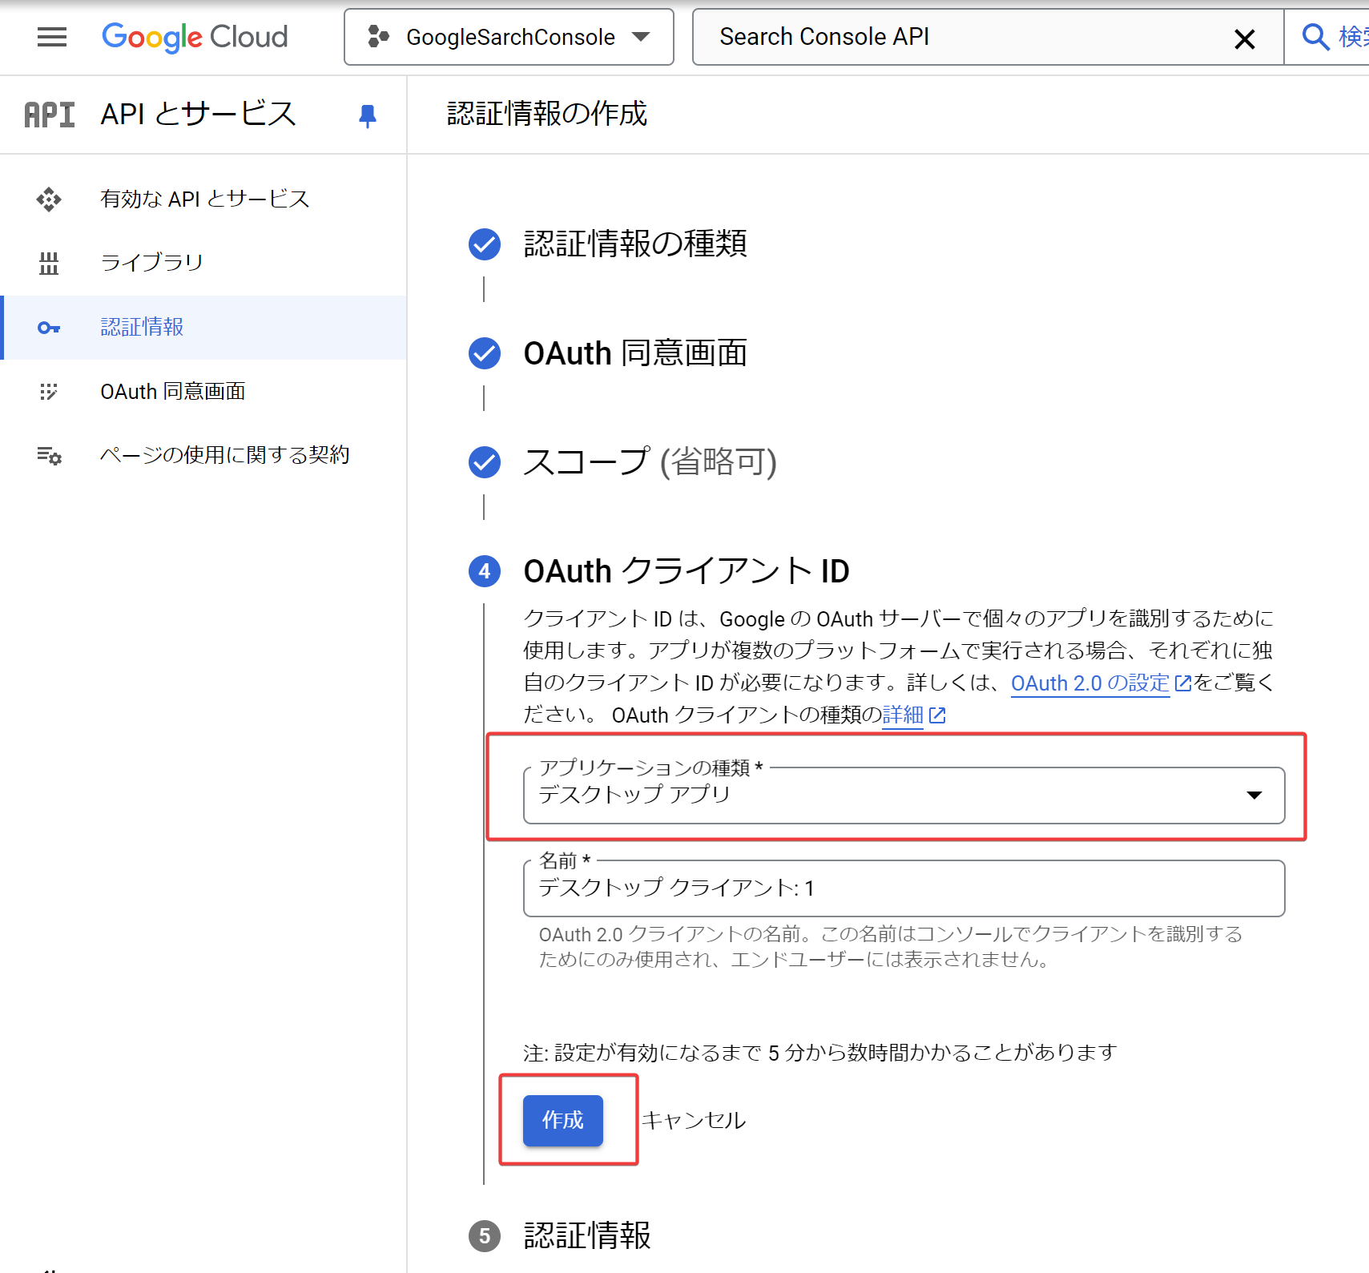Screen dimensions: 1369x1273
Task: Click step 5 number badge
Action: point(485,1236)
